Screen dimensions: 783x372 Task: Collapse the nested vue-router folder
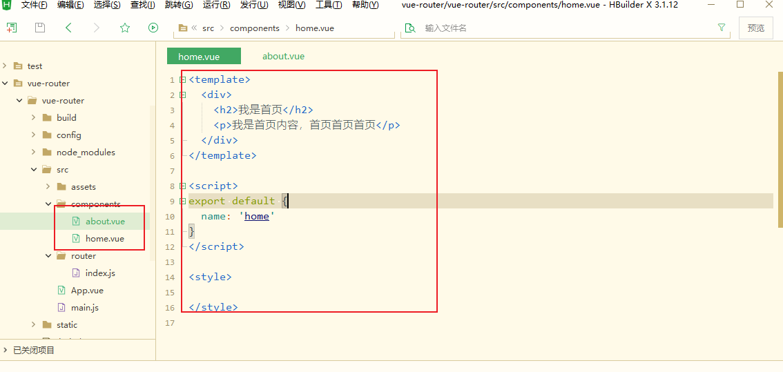coord(19,100)
